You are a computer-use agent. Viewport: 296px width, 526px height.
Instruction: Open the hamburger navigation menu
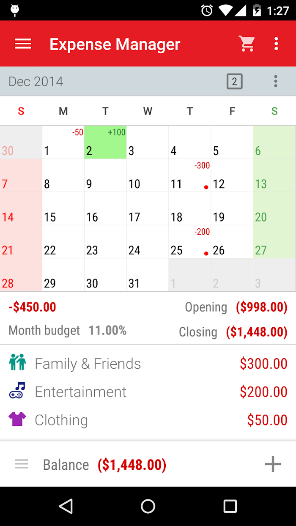point(23,44)
